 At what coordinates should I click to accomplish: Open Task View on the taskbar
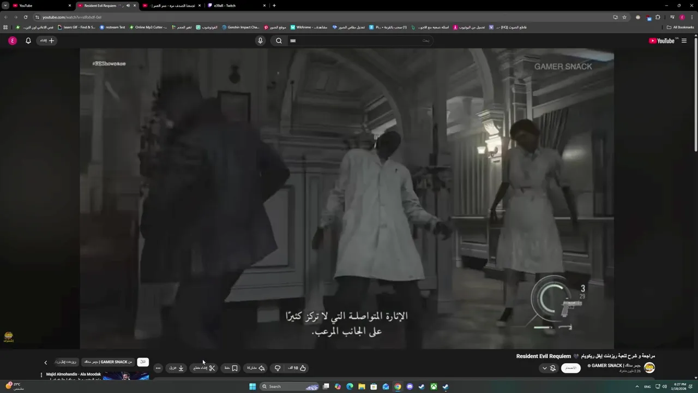[x=326, y=386]
